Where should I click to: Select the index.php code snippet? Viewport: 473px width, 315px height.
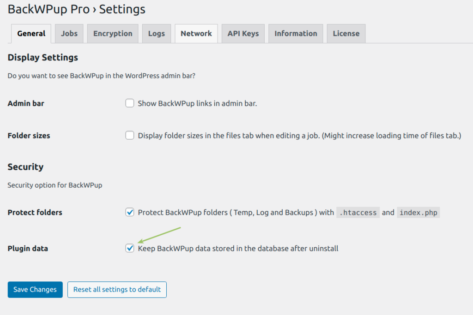418,212
